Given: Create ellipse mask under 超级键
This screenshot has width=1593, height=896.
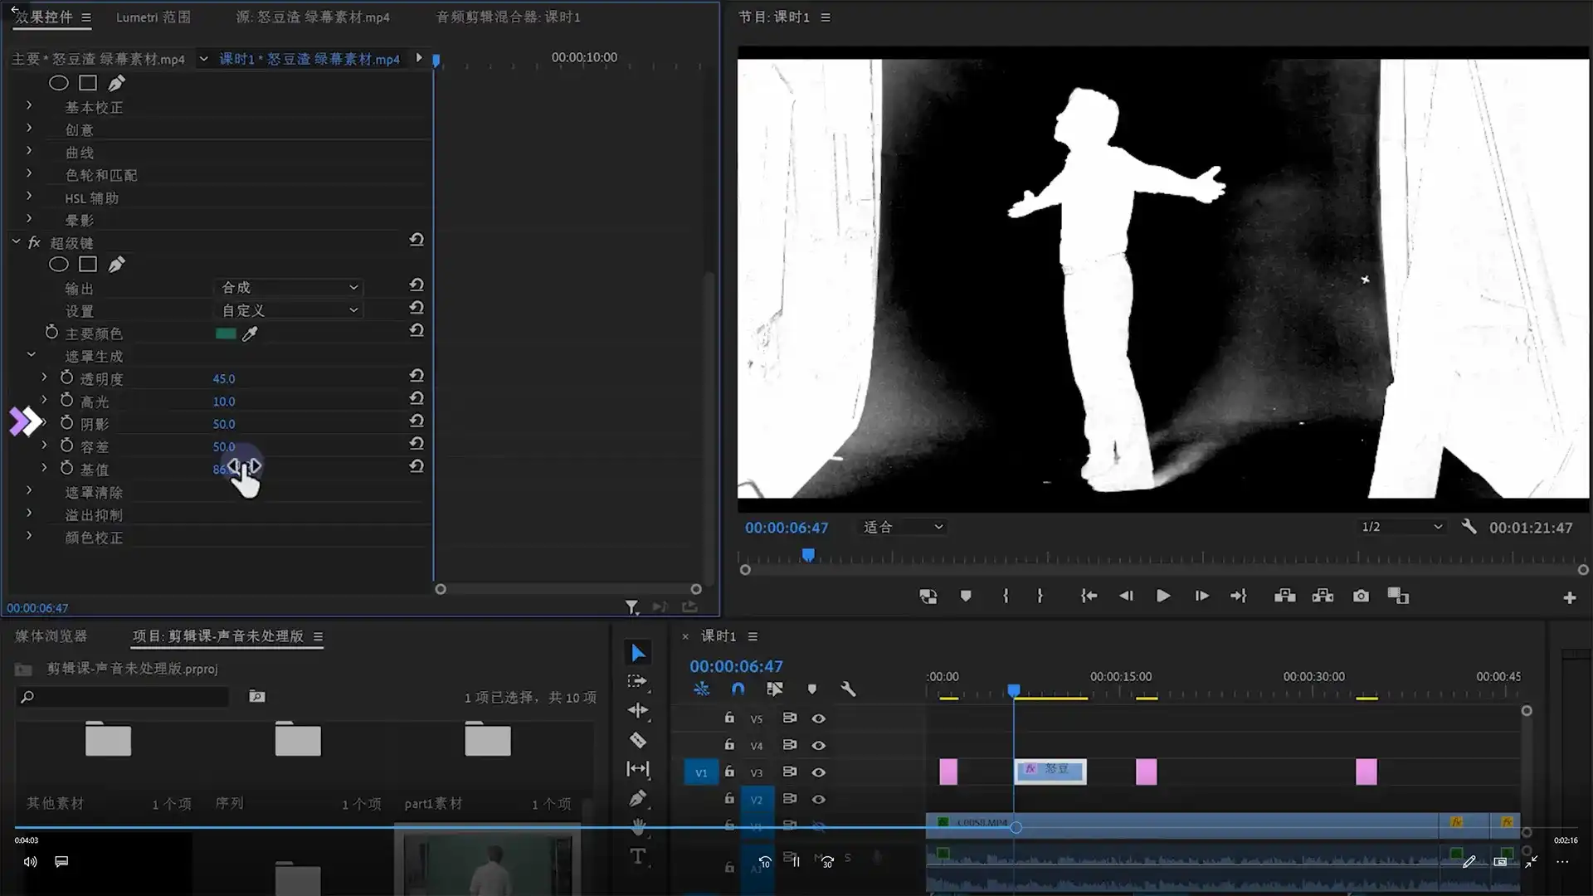Looking at the screenshot, I should coord(58,265).
